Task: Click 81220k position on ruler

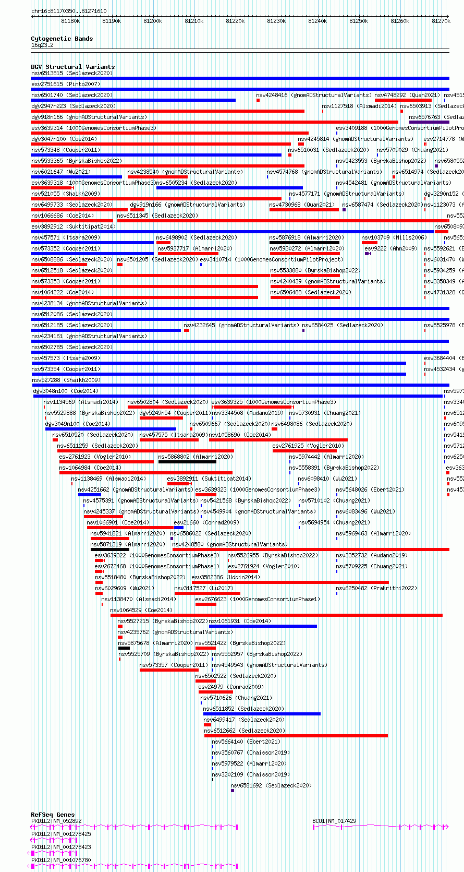Action: click(235, 21)
